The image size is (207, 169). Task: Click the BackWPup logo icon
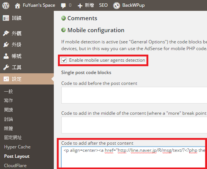click(x=117, y=6)
